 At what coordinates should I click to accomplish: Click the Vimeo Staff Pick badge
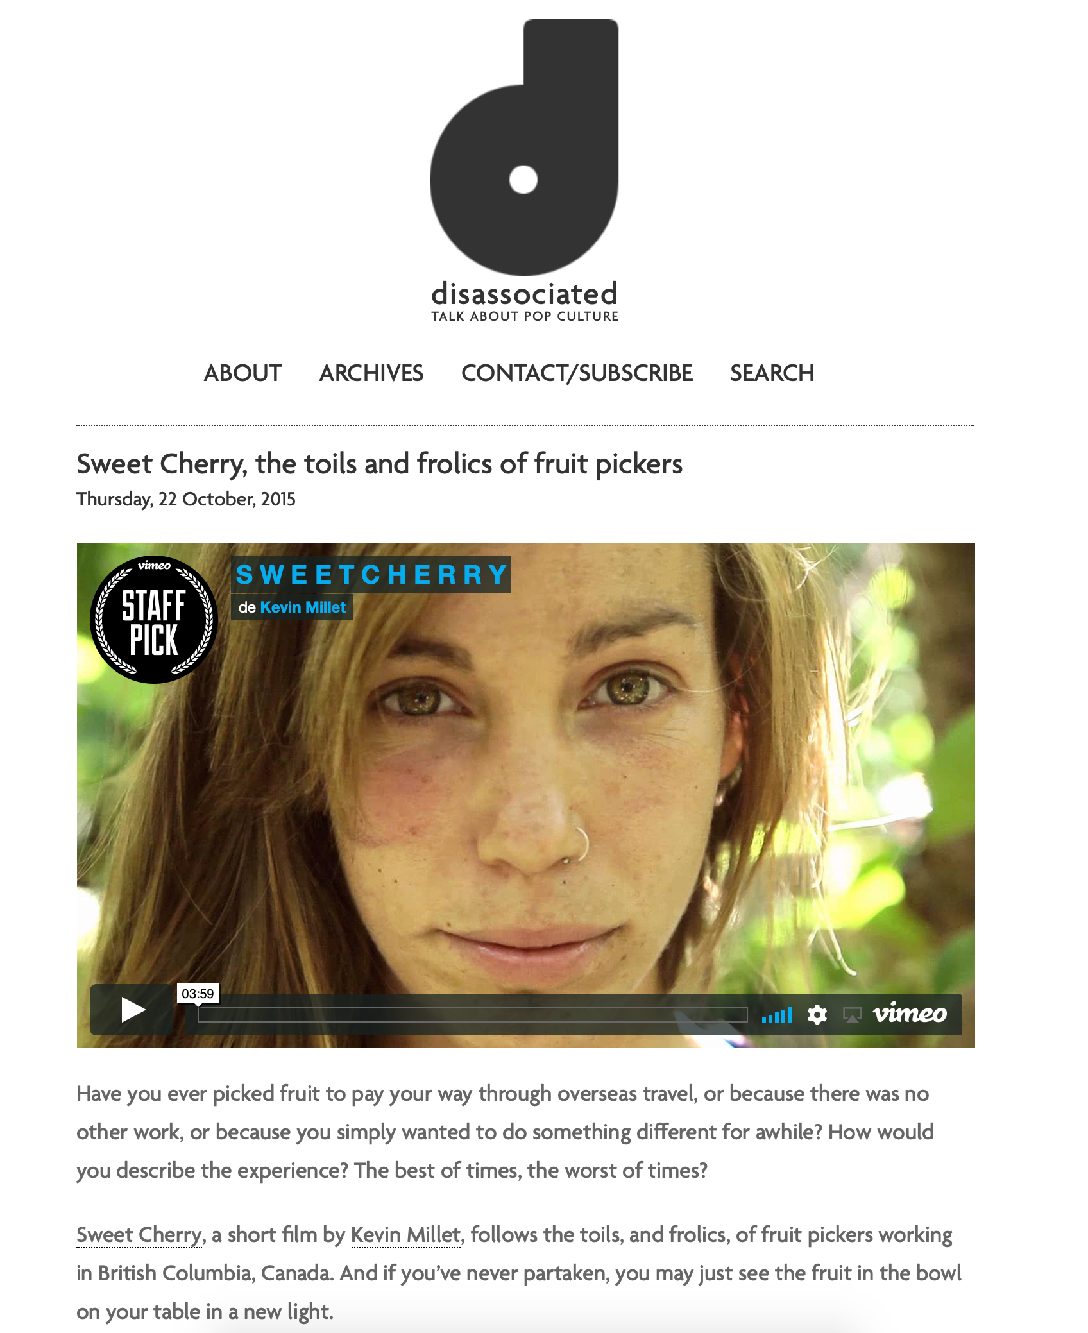pos(154,619)
